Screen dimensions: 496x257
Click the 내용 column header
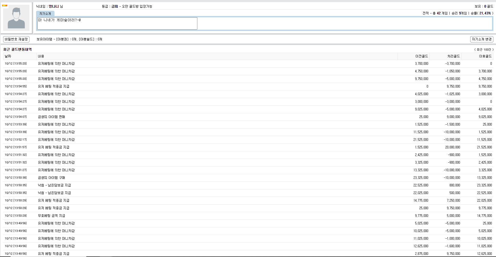pyautogui.click(x=41, y=56)
